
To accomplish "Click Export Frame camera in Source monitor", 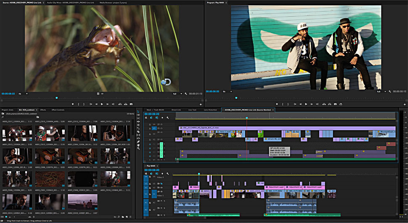I will coord(131,104).
